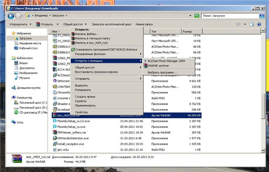Go back with the blue Back arrow
This screenshot has width=269, height=172.
point(11,16)
